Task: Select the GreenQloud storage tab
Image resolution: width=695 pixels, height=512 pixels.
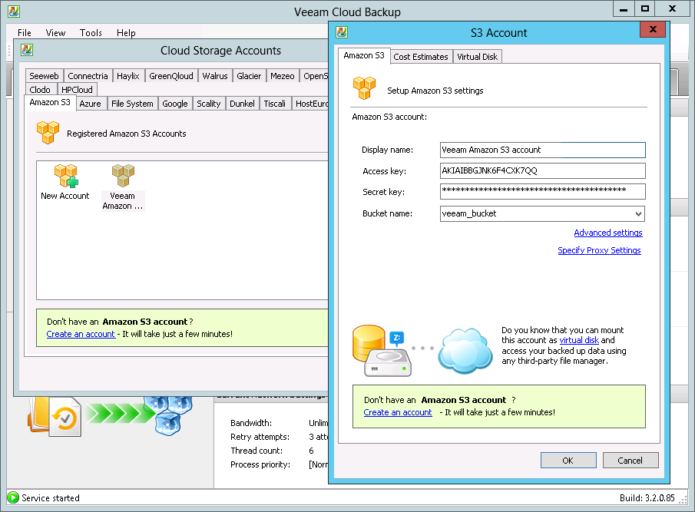Action: coord(171,76)
